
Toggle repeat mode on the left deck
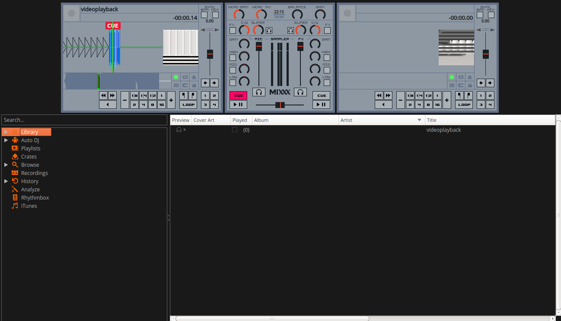coord(185,77)
